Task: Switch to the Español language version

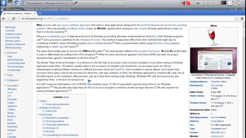Action: click(12, 123)
